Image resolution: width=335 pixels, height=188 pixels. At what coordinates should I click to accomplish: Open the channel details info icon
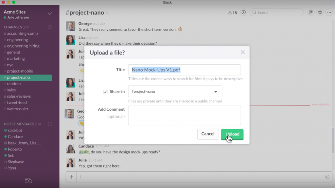pos(244,12)
